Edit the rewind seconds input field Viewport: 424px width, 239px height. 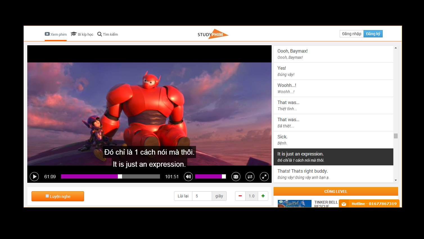202,196
